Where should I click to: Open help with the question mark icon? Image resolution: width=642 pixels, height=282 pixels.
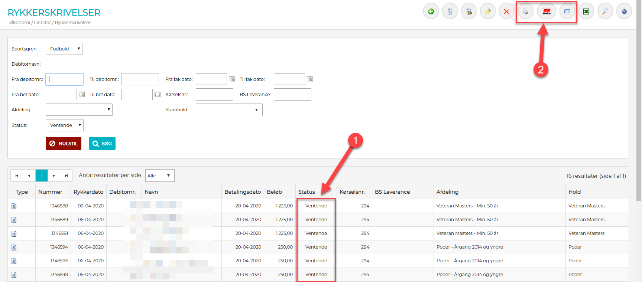coord(624,12)
